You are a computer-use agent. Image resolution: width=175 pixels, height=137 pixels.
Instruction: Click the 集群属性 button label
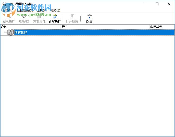[39, 21]
